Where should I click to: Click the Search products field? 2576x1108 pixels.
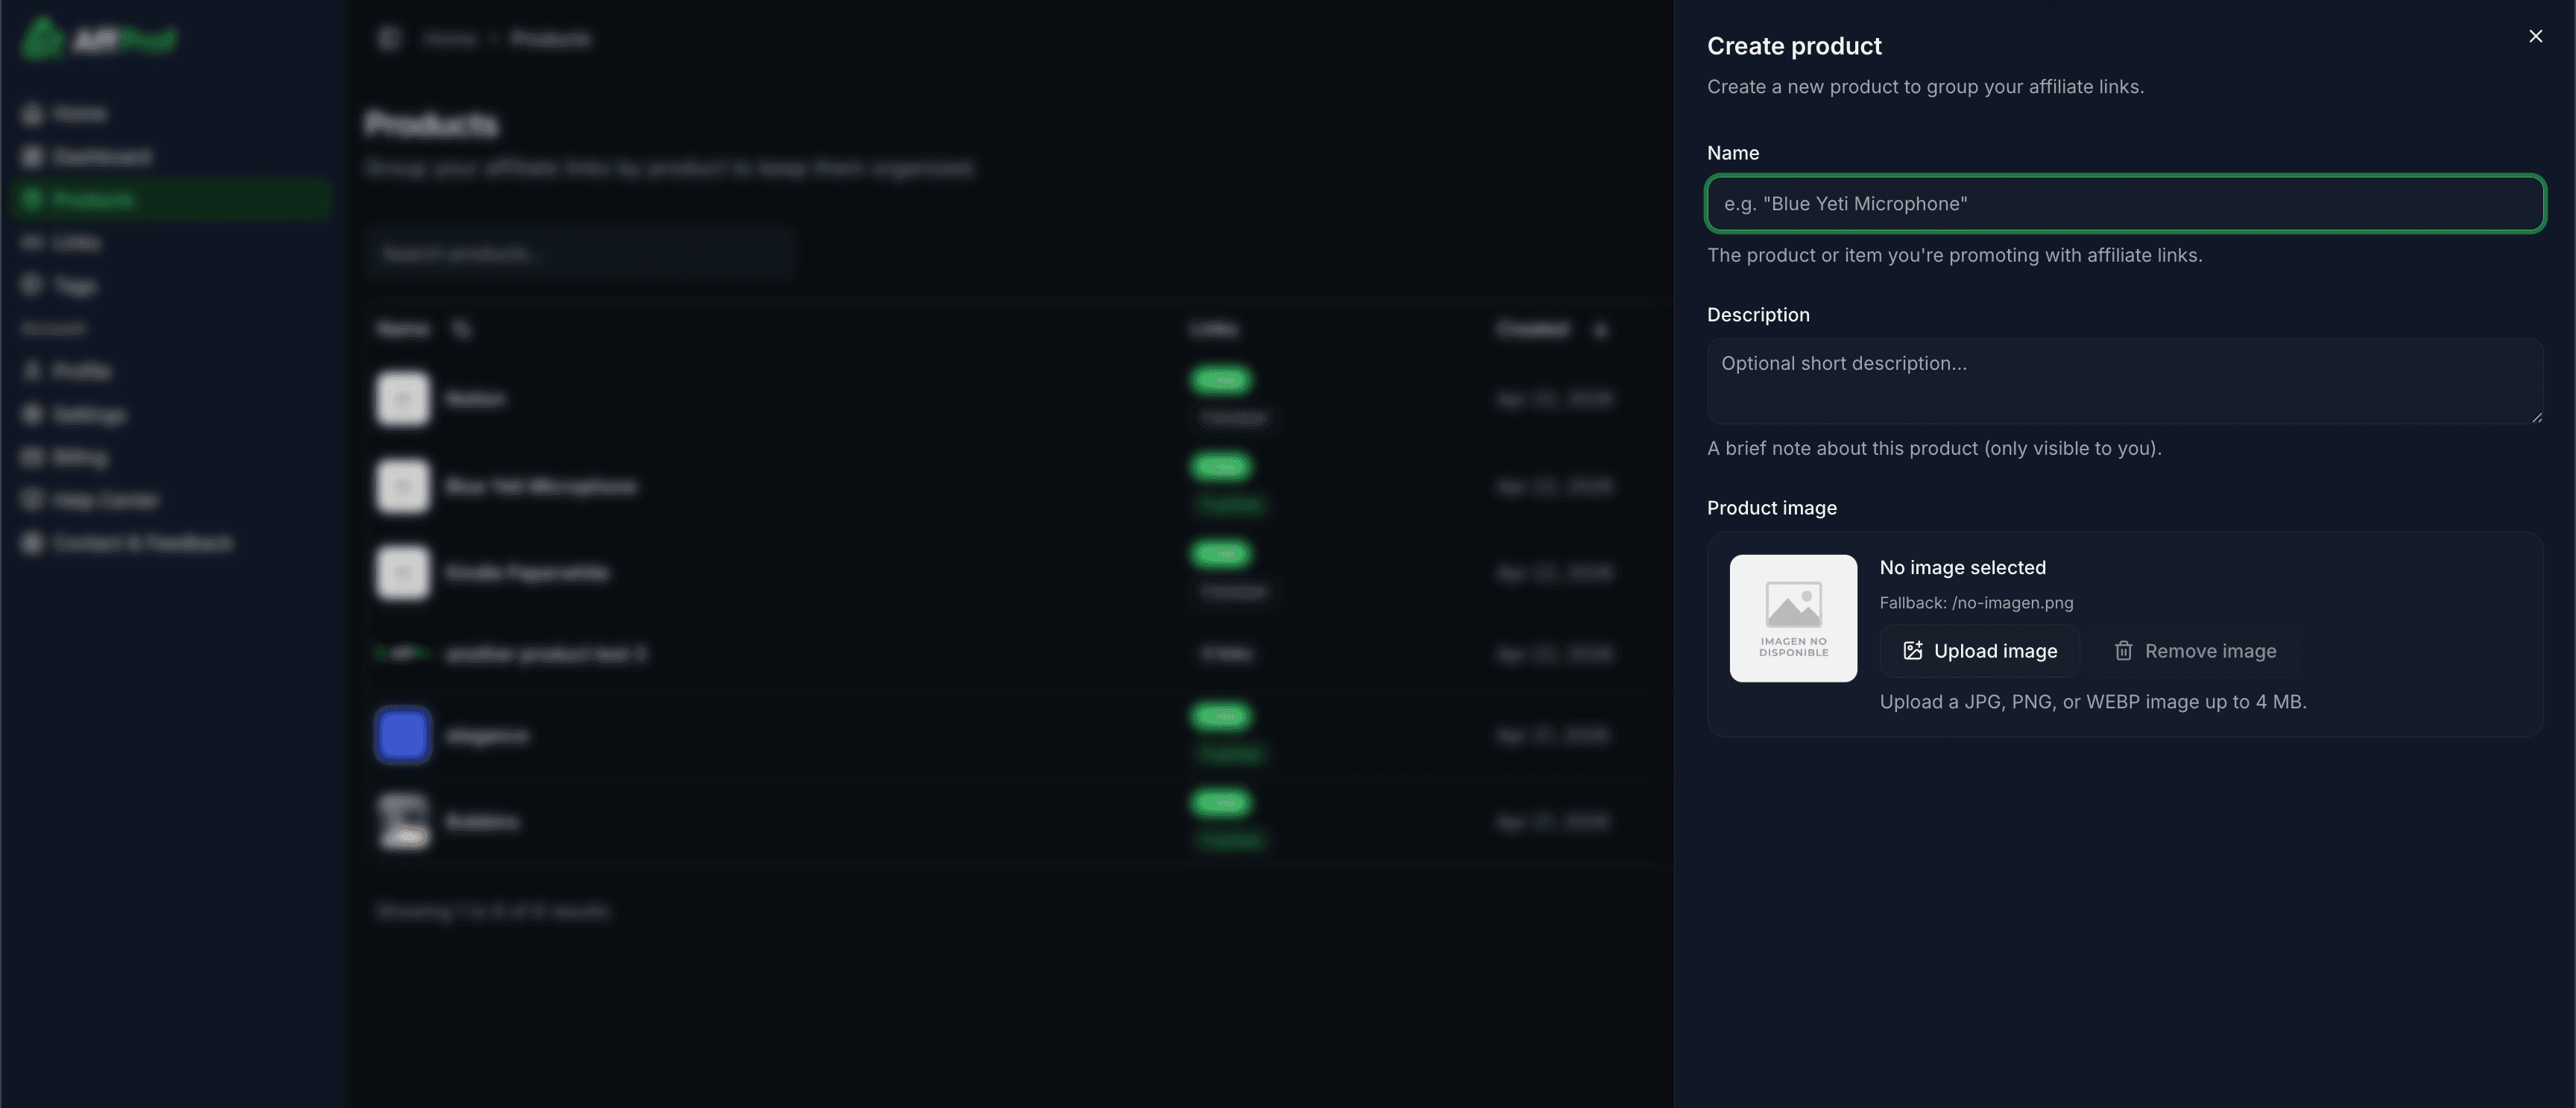(580, 254)
